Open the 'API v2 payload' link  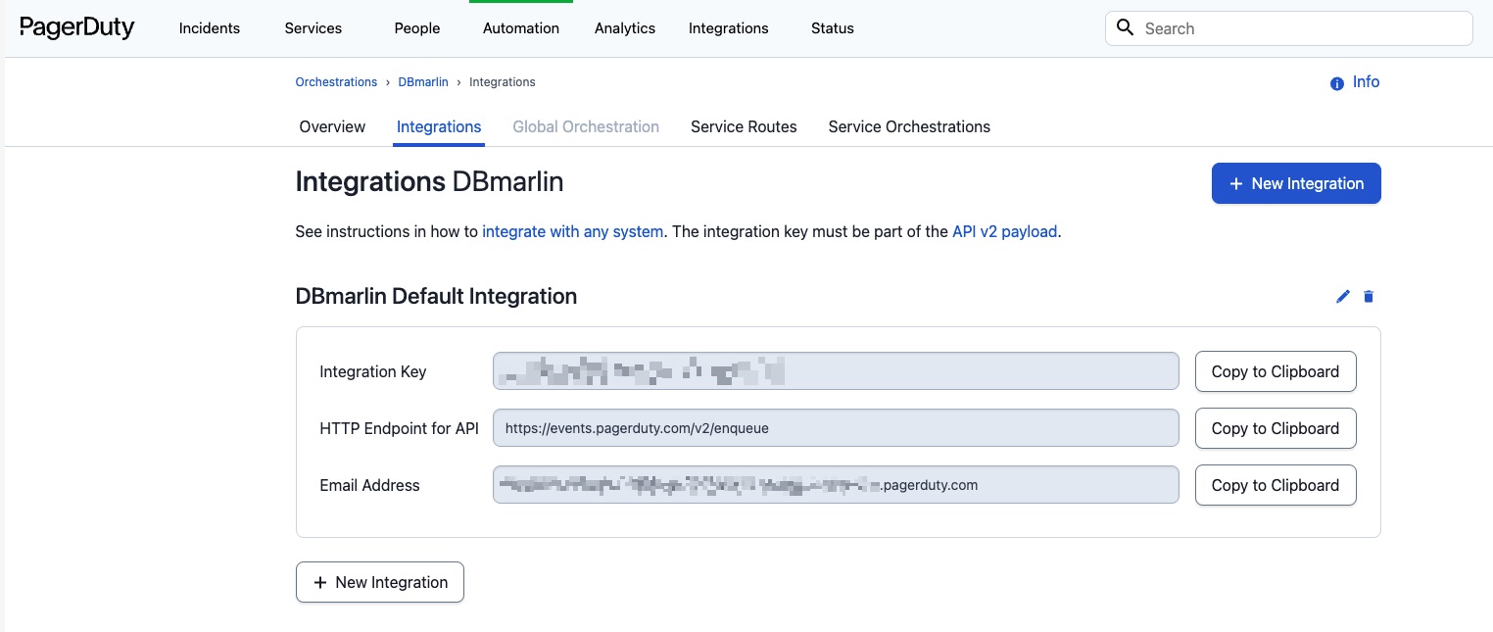1004,232
